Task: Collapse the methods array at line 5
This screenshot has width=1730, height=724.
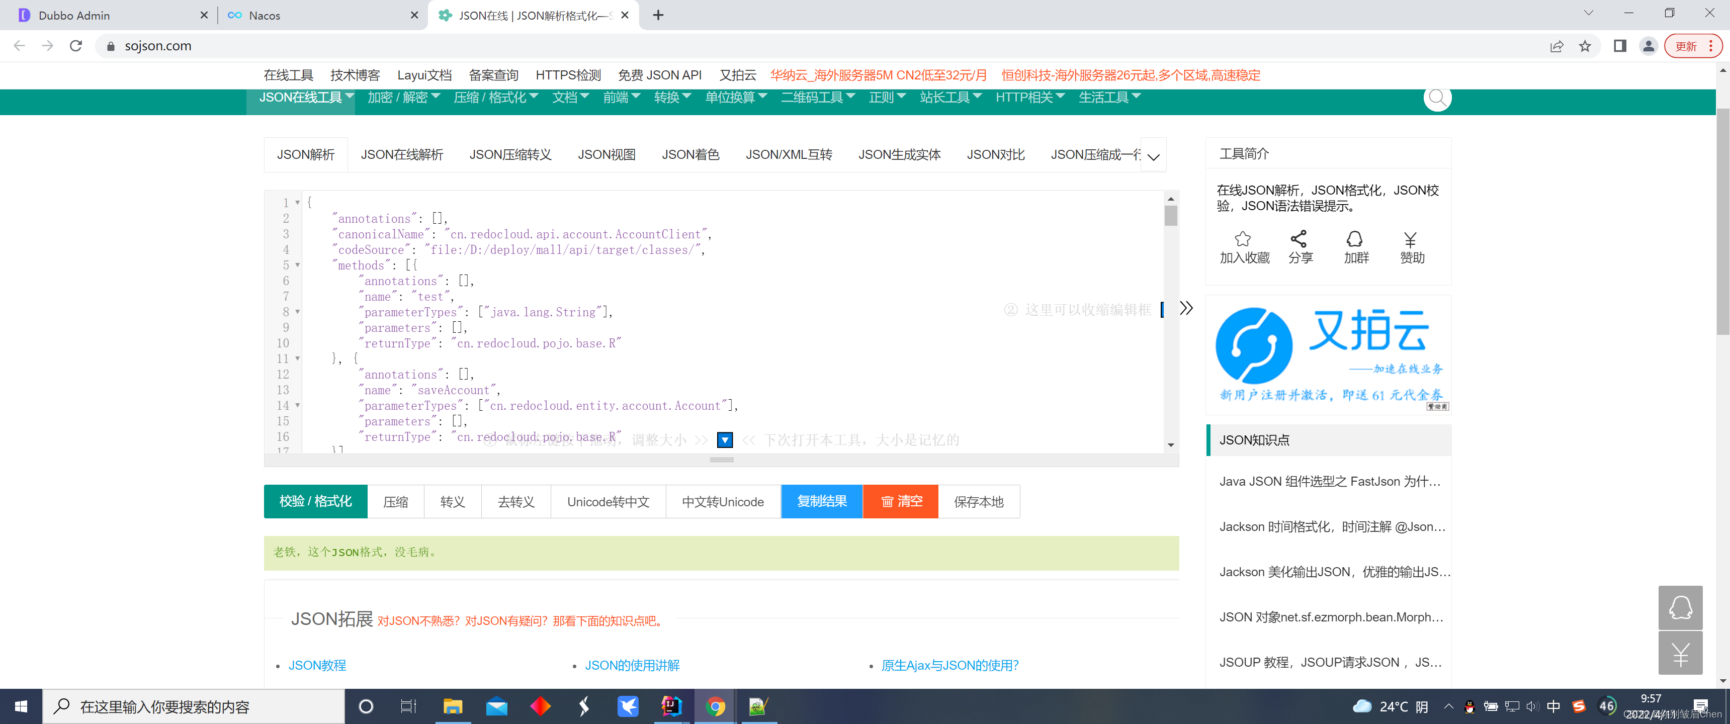Action: (298, 265)
